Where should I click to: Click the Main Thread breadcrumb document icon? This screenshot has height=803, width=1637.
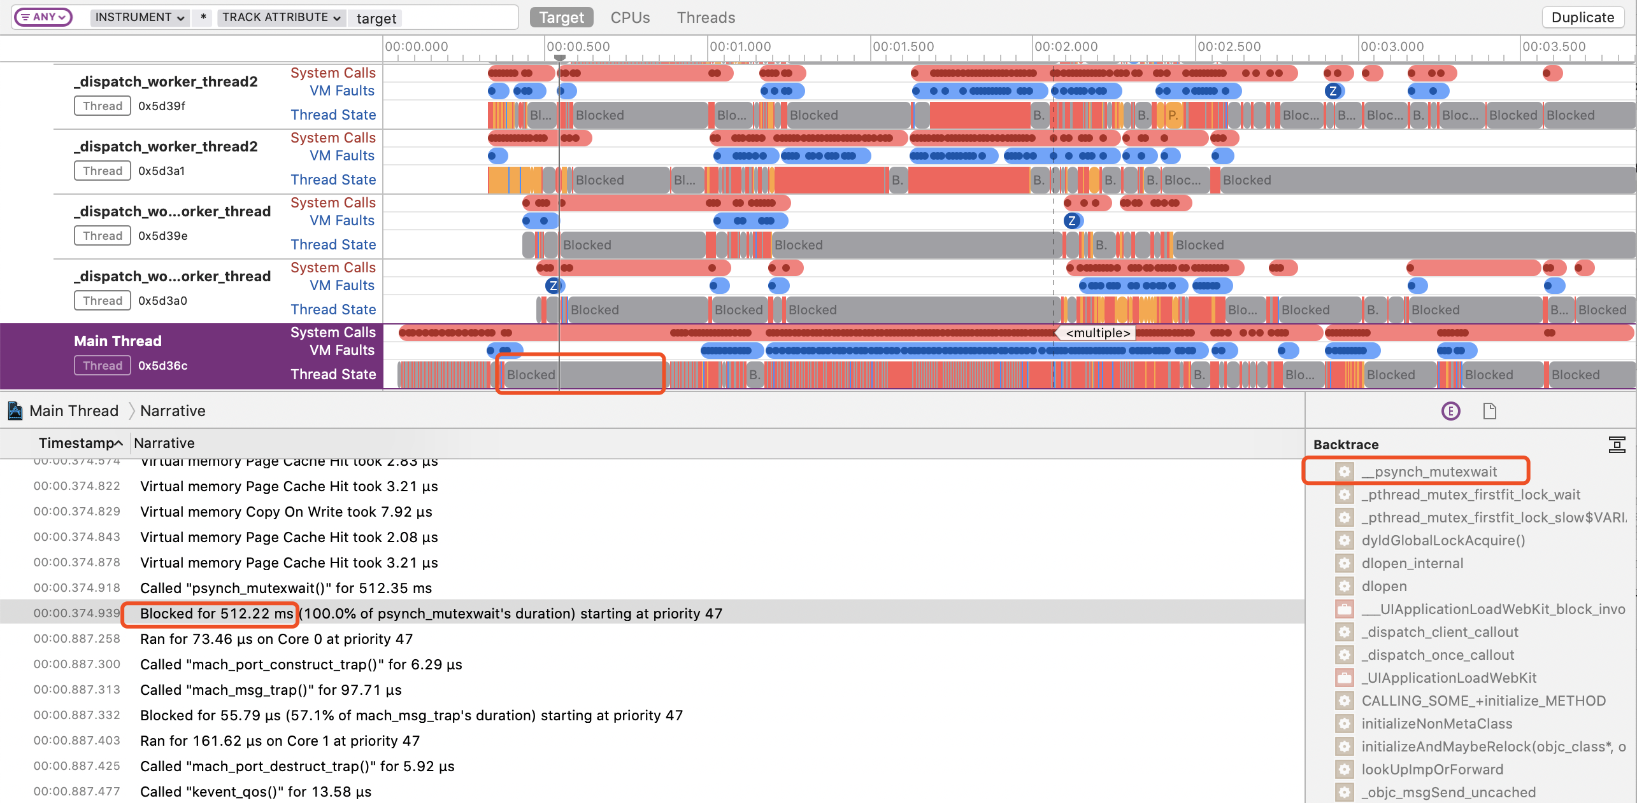[x=15, y=411]
